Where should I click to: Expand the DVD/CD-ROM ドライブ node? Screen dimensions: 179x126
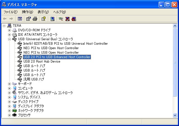pos(9,30)
